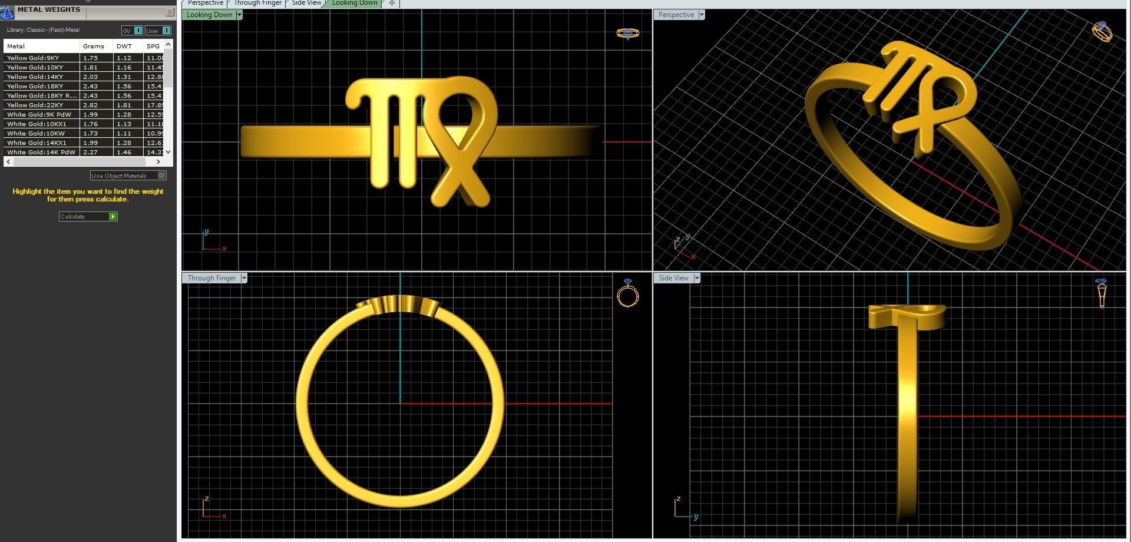The image size is (1131, 542).
Task: Open the Through Finger viewport dropdown arrow
Action: click(x=244, y=278)
